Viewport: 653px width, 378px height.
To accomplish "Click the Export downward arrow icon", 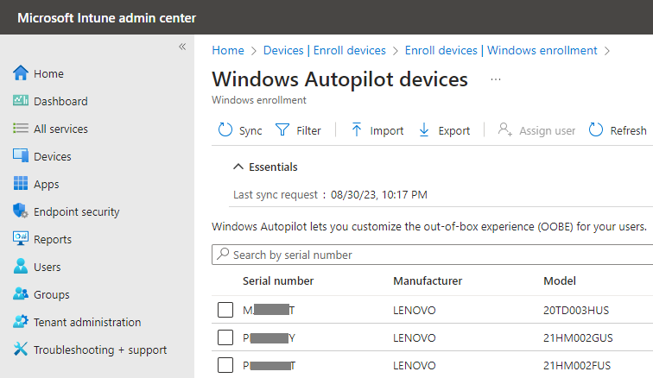I will point(424,130).
